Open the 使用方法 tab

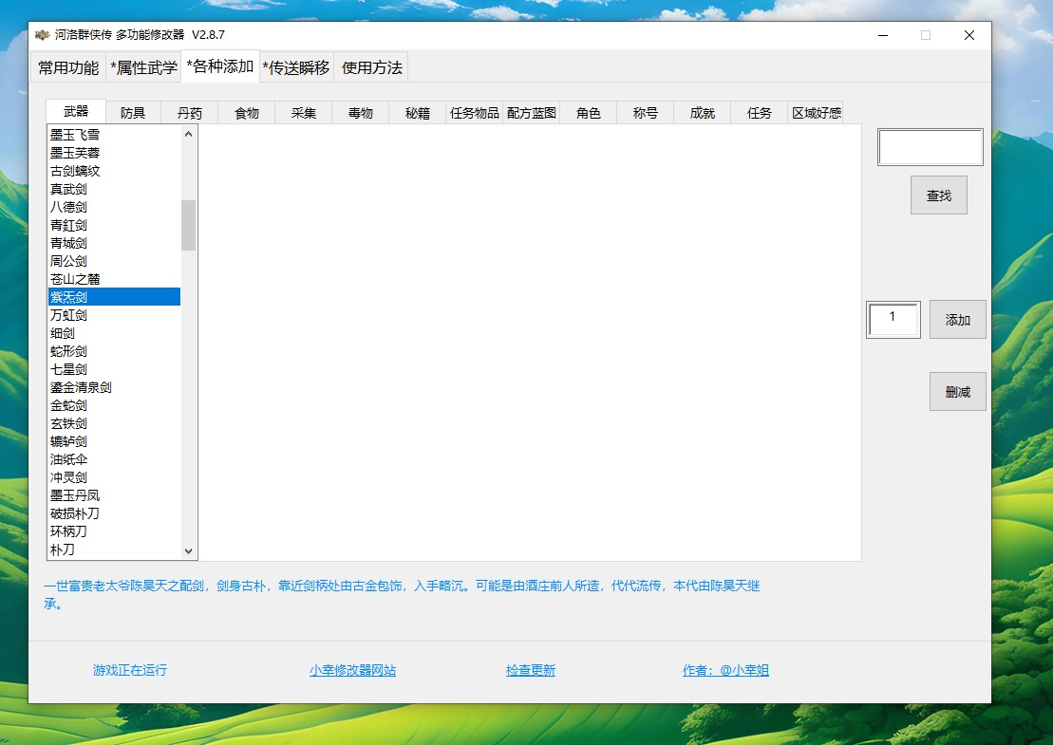(371, 67)
